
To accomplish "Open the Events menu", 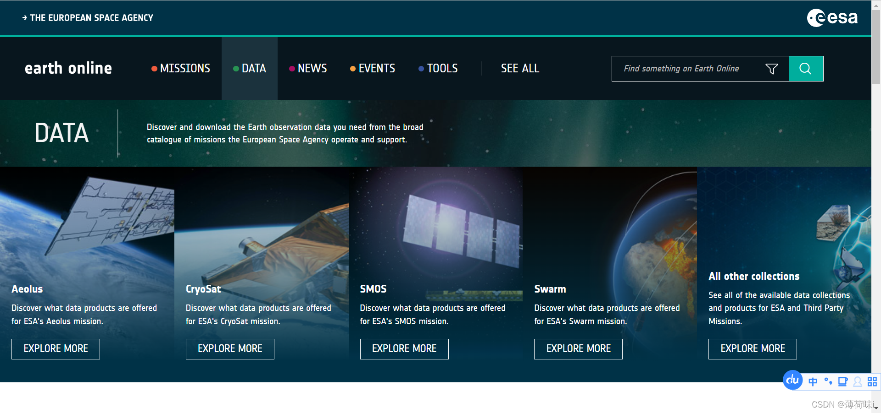I will [373, 69].
